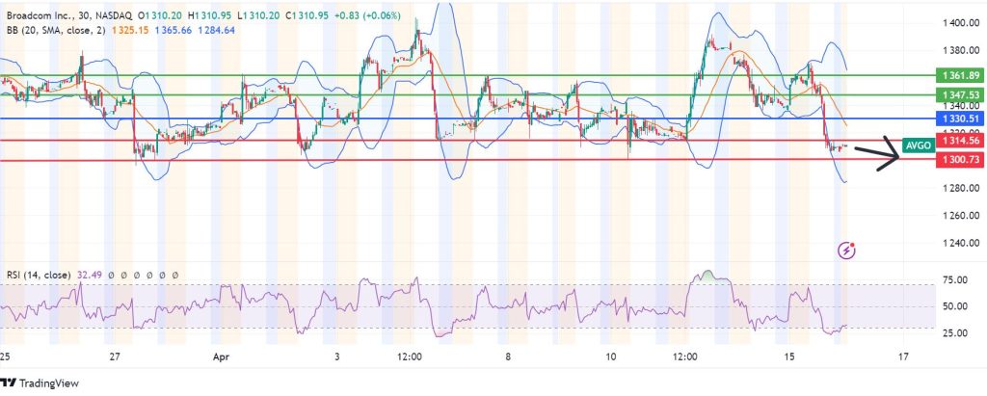
Task: Click the 3 date label on time axis
Action: (336, 356)
